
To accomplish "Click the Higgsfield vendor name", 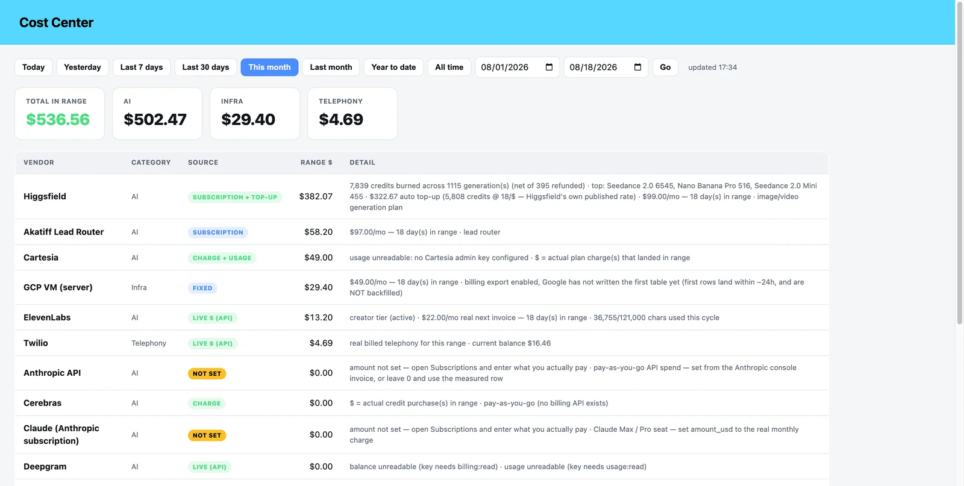I will click(45, 196).
